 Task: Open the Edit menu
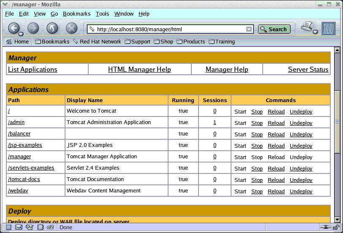24,14
